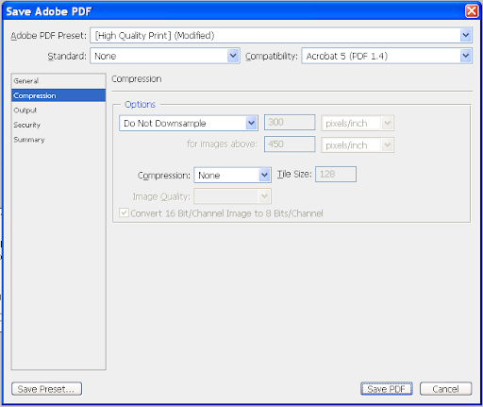Click the Cancel button
The image size is (483, 407).
click(445, 389)
